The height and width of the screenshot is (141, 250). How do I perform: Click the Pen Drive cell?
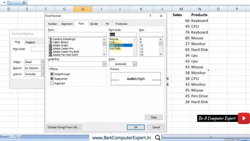(x=200, y=96)
